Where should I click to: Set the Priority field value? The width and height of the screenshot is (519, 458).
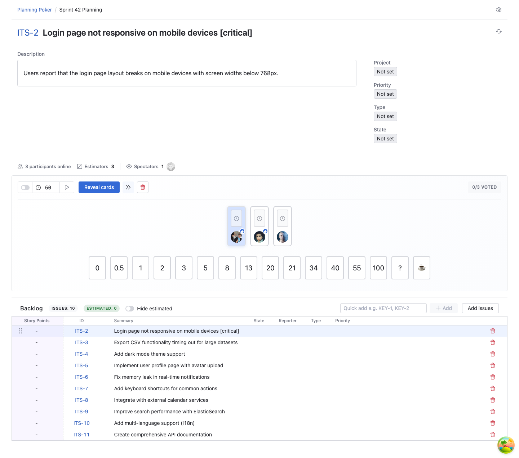point(385,94)
